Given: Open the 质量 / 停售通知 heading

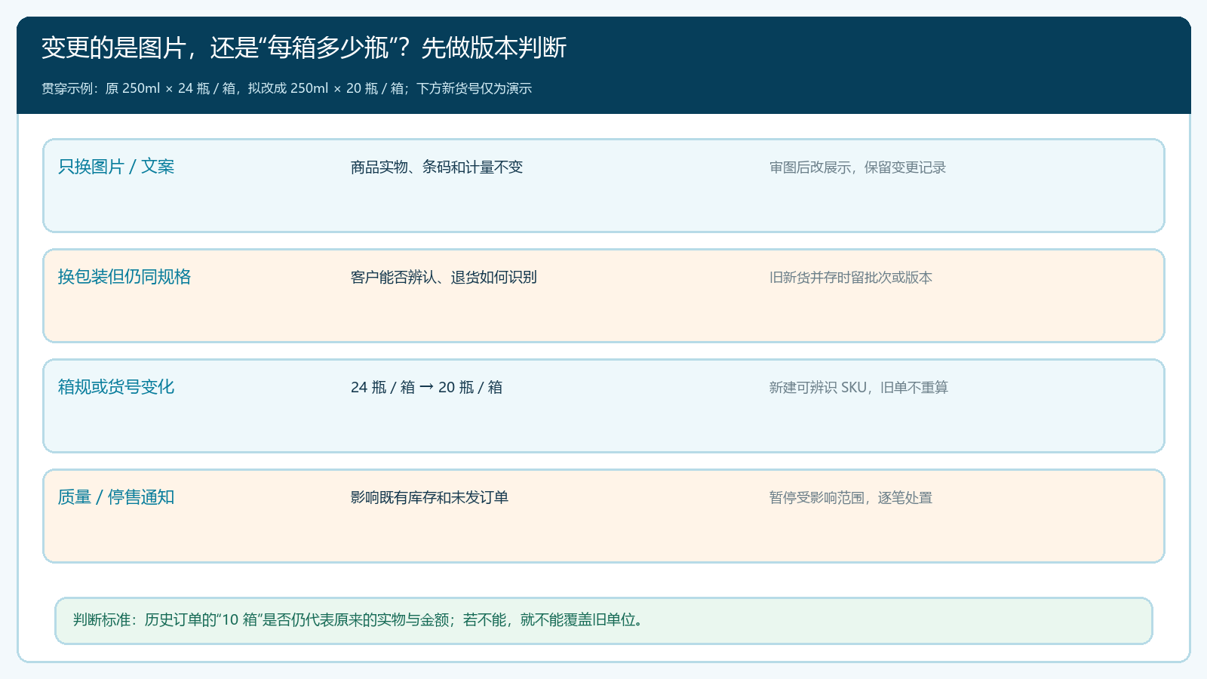Looking at the screenshot, I should pyautogui.click(x=116, y=497).
